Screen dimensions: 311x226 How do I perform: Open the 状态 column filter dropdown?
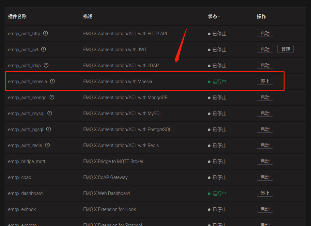pyautogui.click(x=219, y=17)
